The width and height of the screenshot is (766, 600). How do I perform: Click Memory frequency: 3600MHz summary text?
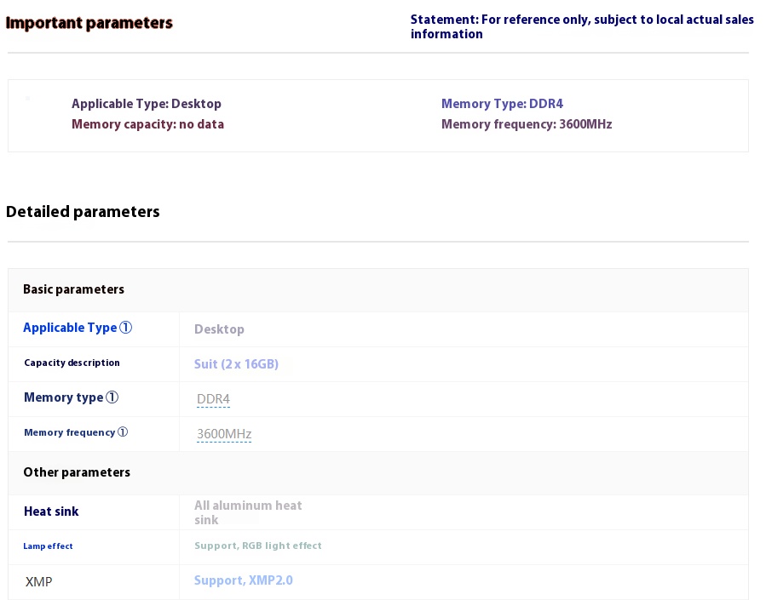(527, 124)
